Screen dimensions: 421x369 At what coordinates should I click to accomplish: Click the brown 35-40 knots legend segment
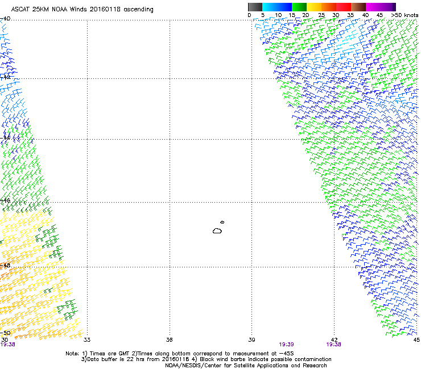(x=358, y=7)
